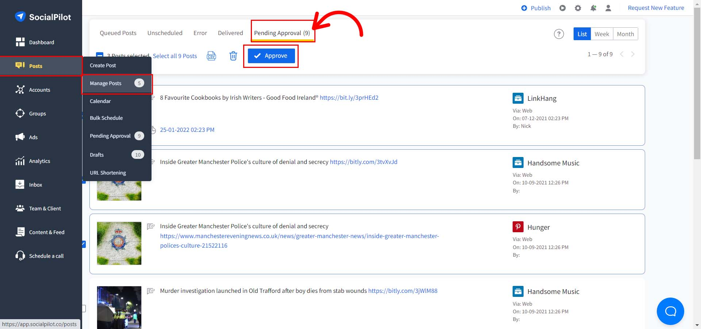Click the Hunger Pinterest account icon

click(x=518, y=227)
